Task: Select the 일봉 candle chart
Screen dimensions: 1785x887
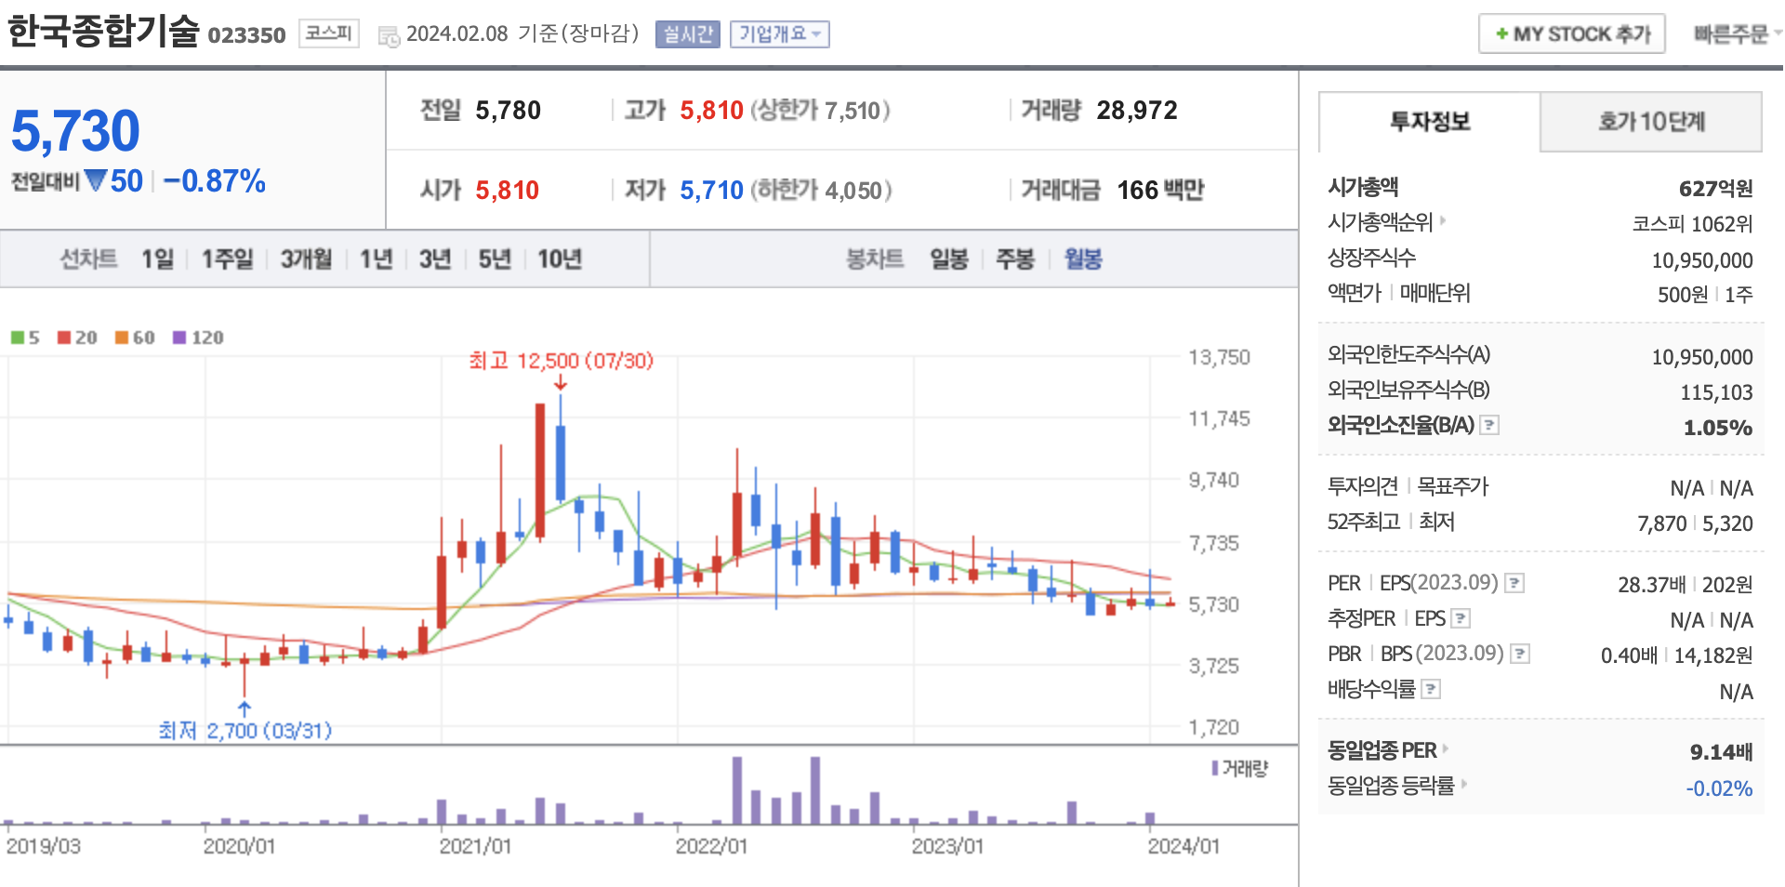Action: [949, 258]
